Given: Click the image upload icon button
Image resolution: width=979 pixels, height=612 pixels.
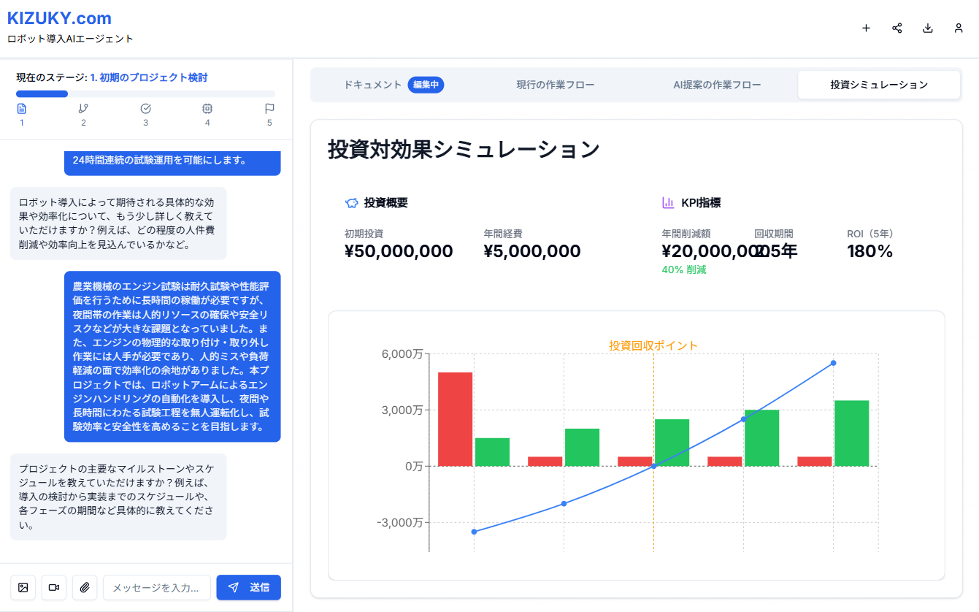Looking at the screenshot, I should [x=23, y=587].
